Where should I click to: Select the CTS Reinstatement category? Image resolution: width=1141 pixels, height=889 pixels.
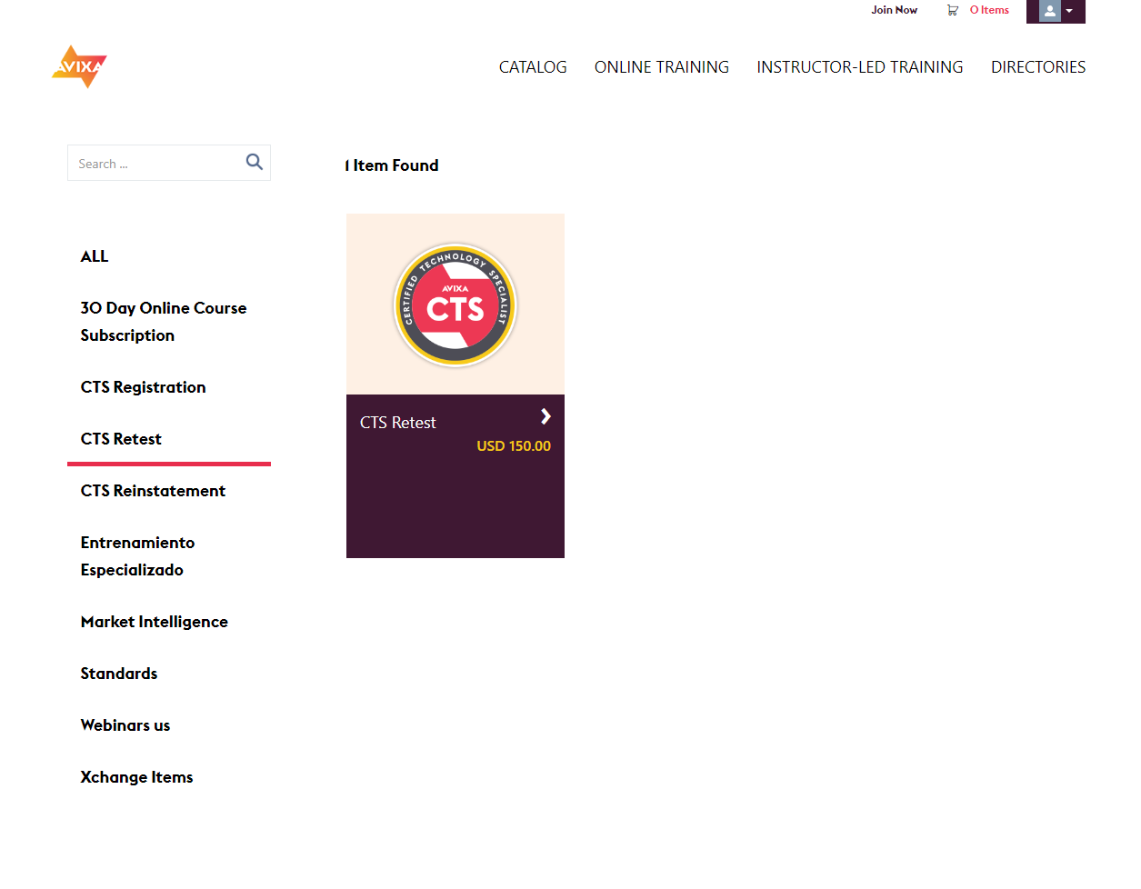coord(153,491)
